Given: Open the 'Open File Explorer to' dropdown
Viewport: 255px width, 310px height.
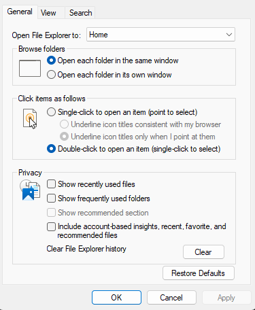Looking at the screenshot, I should (160, 35).
